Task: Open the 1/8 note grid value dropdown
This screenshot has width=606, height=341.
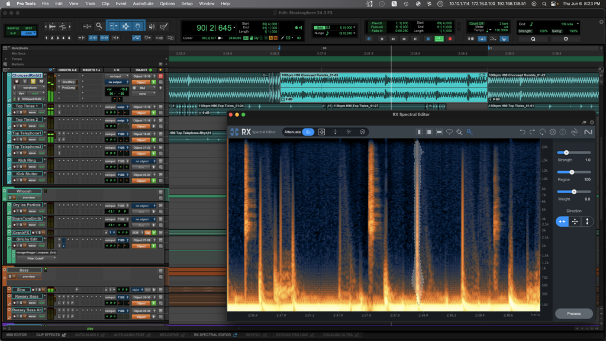Action: [x=578, y=24]
